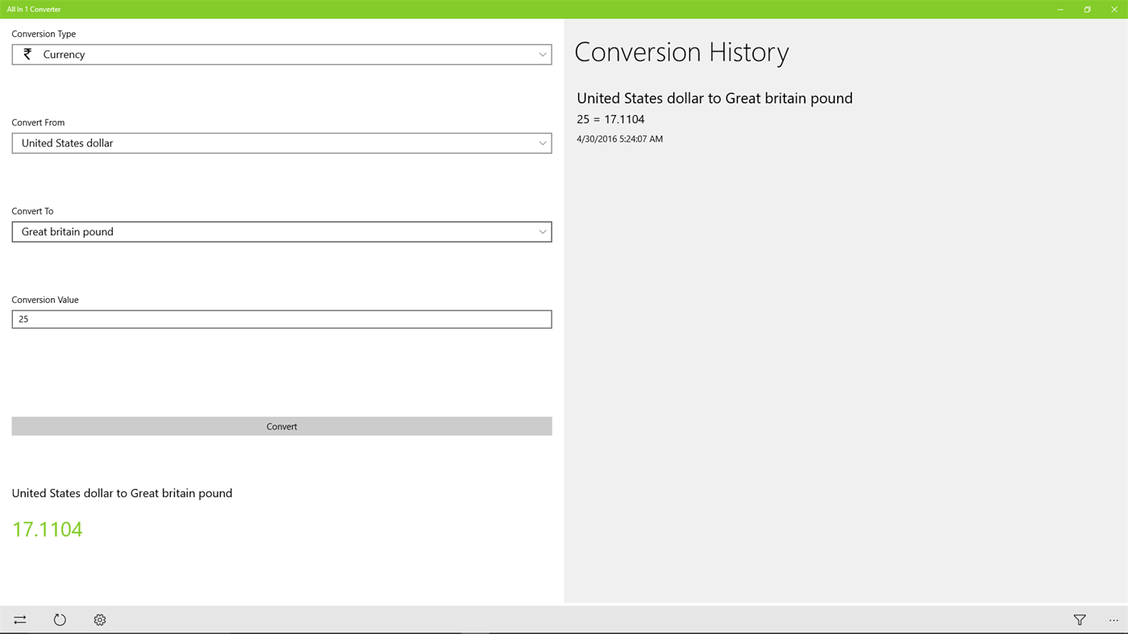This screenshot has height=634, width=1128.
Task: Click the 4/30/2016 timestamp entry
Action: pos(619,138)
